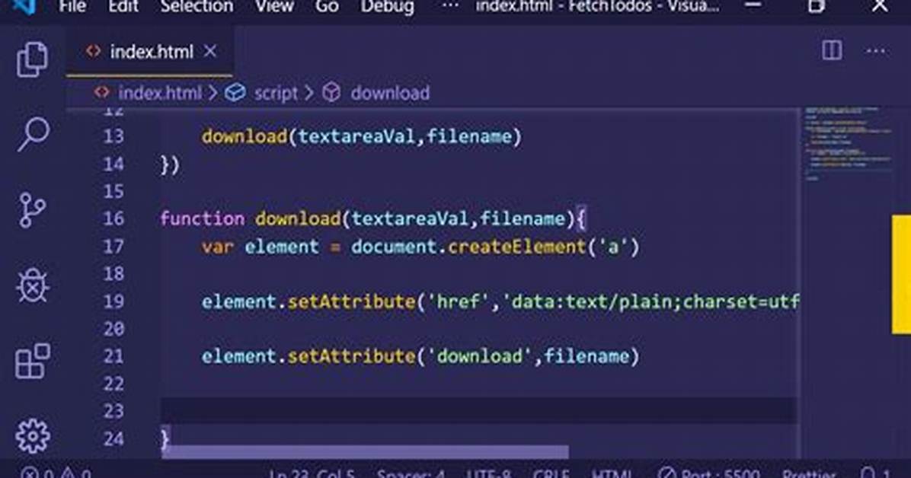Click line number 16 in the gutter
The width and height of the screenshot is (911, 478).
tap(113, 219)
